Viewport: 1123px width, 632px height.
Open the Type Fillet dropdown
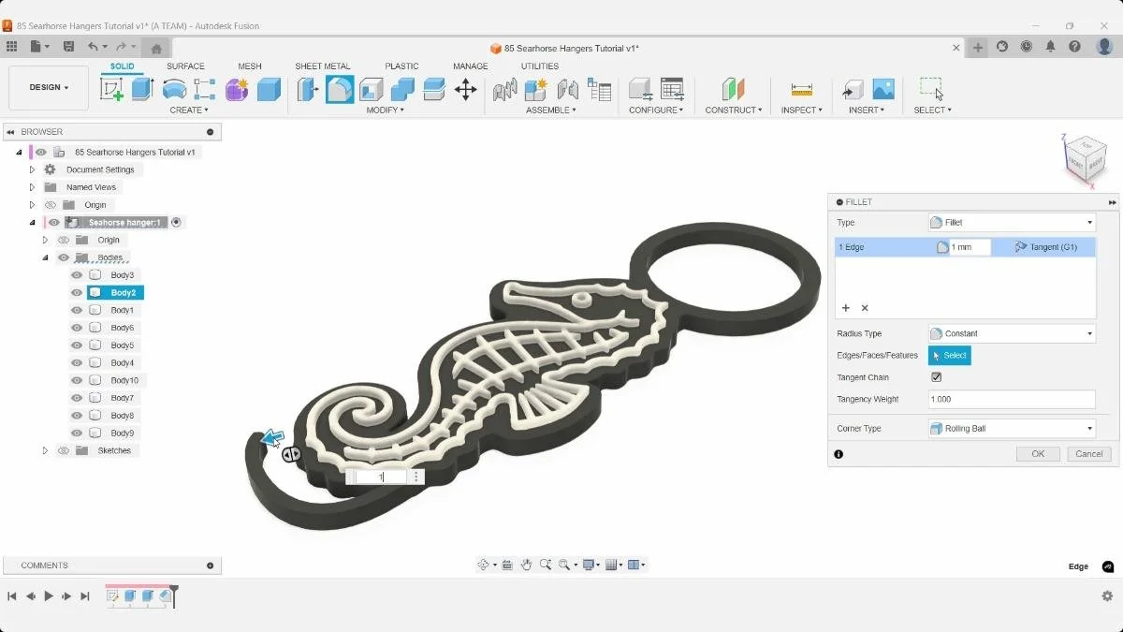(x=1012, y=223)
